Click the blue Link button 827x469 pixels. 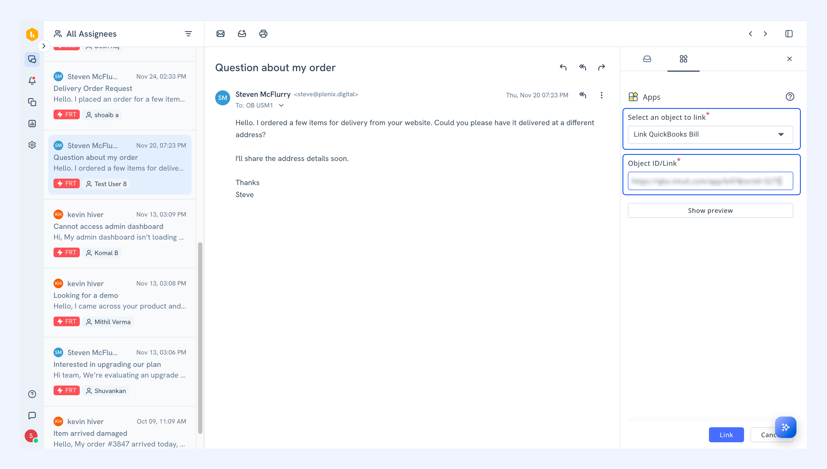coord(726,435)
